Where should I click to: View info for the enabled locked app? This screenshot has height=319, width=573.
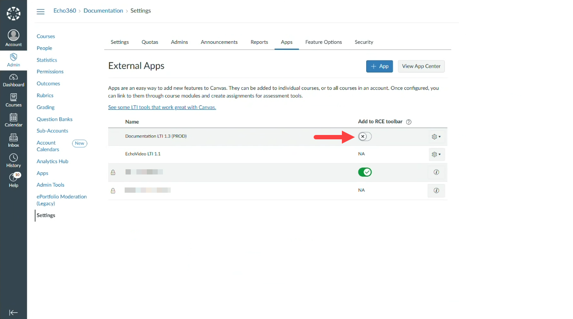tap(436, 172)
